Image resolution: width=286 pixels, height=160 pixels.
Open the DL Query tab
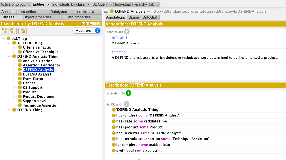[100, 4]
